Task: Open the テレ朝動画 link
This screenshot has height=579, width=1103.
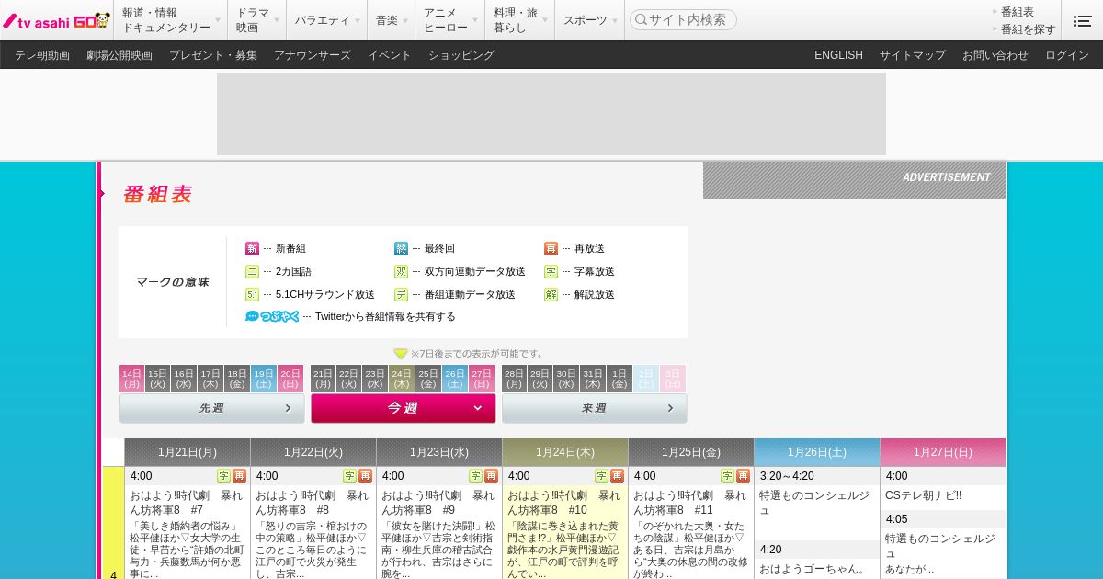Action: coord(42,55)
